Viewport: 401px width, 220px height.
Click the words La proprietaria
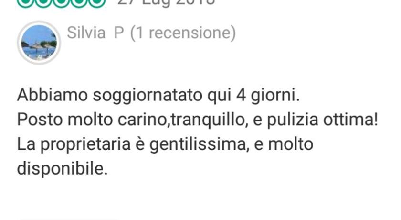pos(74,145)
